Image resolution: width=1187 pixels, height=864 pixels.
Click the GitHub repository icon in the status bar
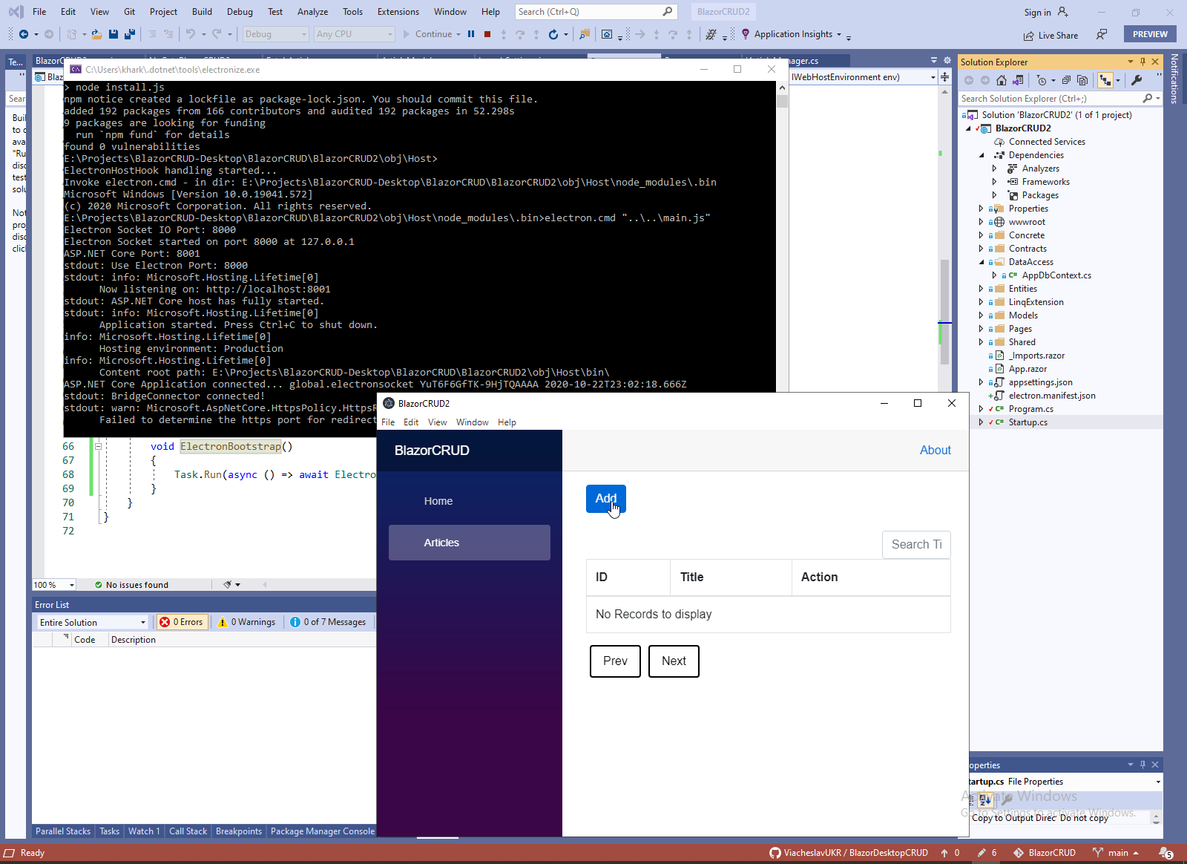point(775,853)
